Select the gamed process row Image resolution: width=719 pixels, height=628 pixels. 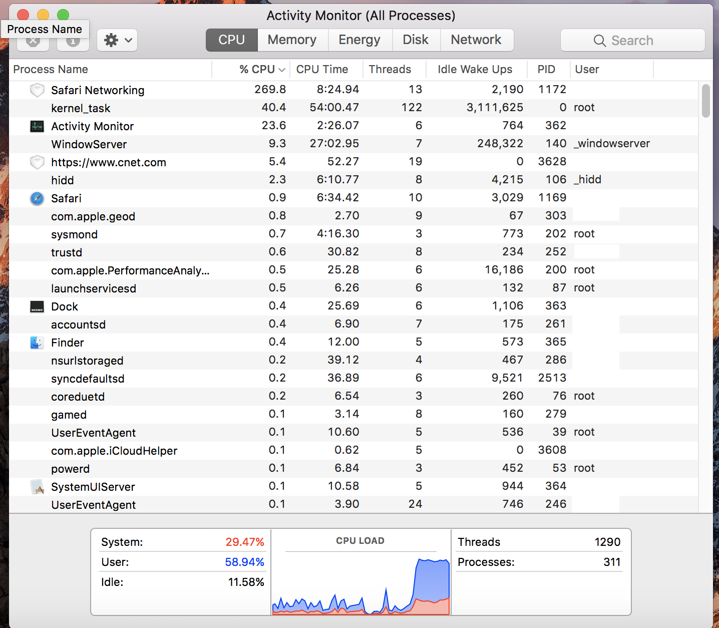[353, 415]
